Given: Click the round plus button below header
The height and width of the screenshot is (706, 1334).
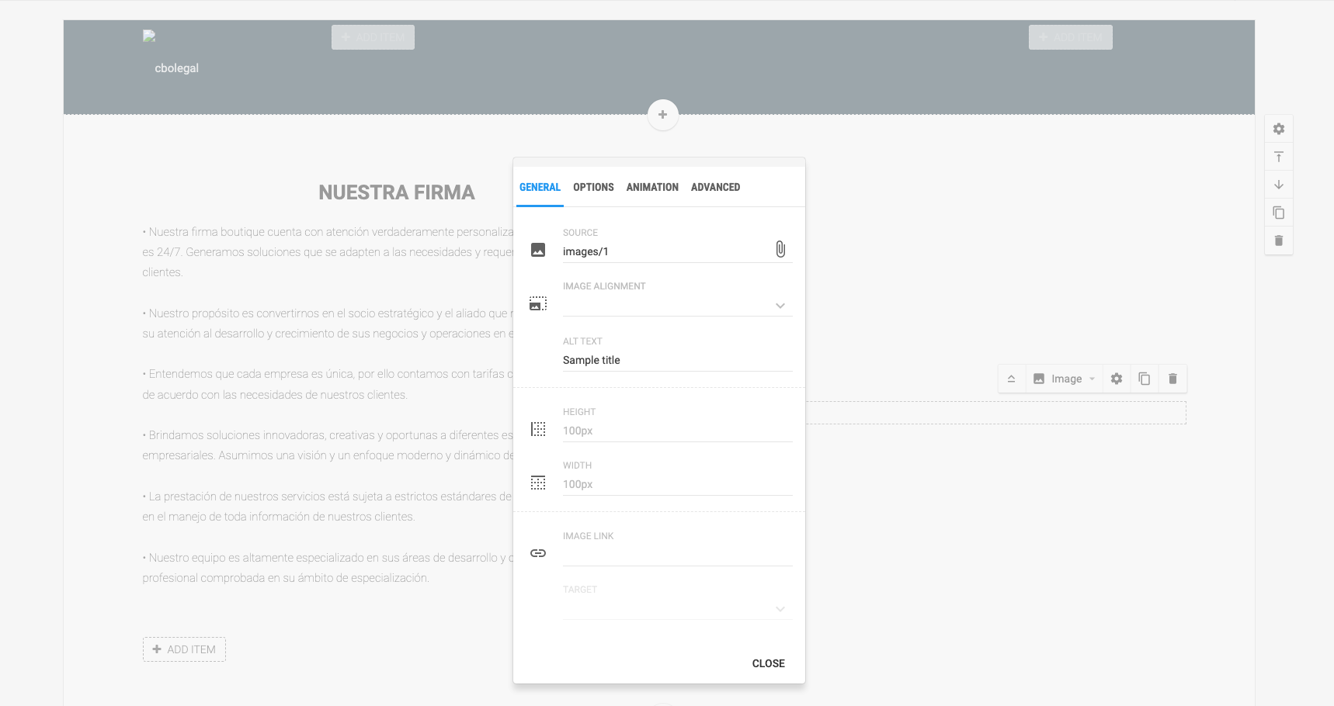Looking at the screenshot, I should click(x=662, y=115).
